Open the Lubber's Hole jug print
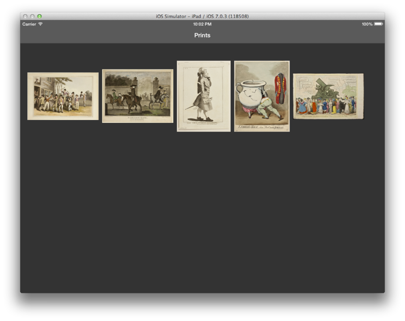 [262, 96]
